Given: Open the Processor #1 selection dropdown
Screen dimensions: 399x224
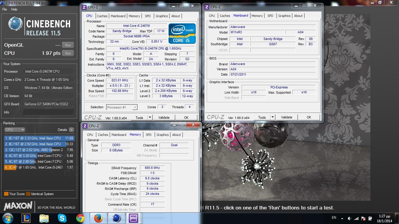Looking at the screenshot, I should click(x=122, y=107).
